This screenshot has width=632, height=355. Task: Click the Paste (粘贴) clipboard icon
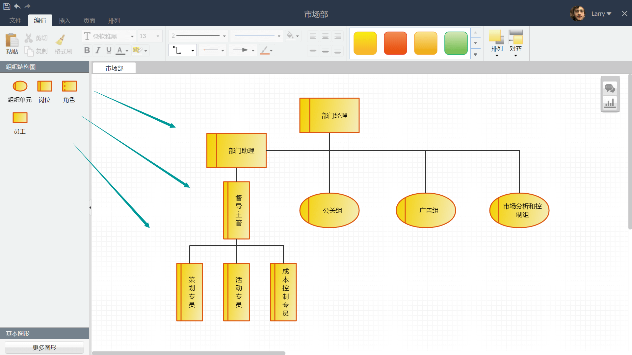coord(12,40)
